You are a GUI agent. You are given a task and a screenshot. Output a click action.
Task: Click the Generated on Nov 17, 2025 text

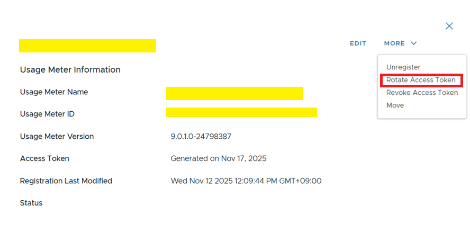coord(218,158)
